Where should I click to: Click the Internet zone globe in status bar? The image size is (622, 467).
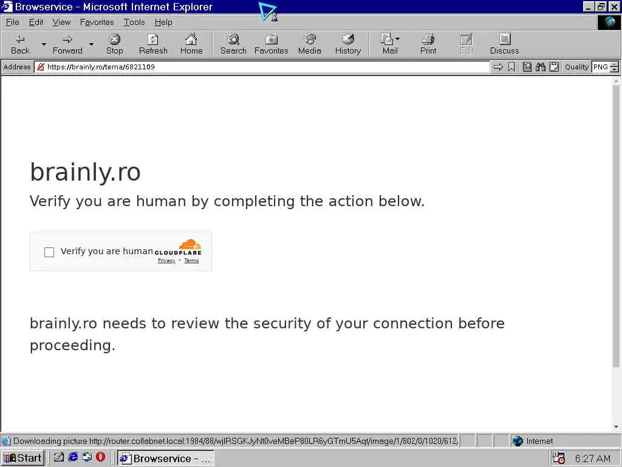[518, 441]
